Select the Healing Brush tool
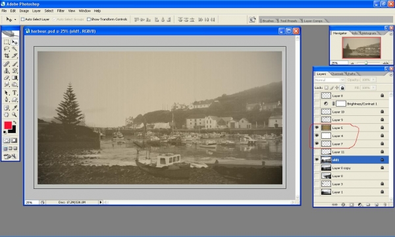 7,64
